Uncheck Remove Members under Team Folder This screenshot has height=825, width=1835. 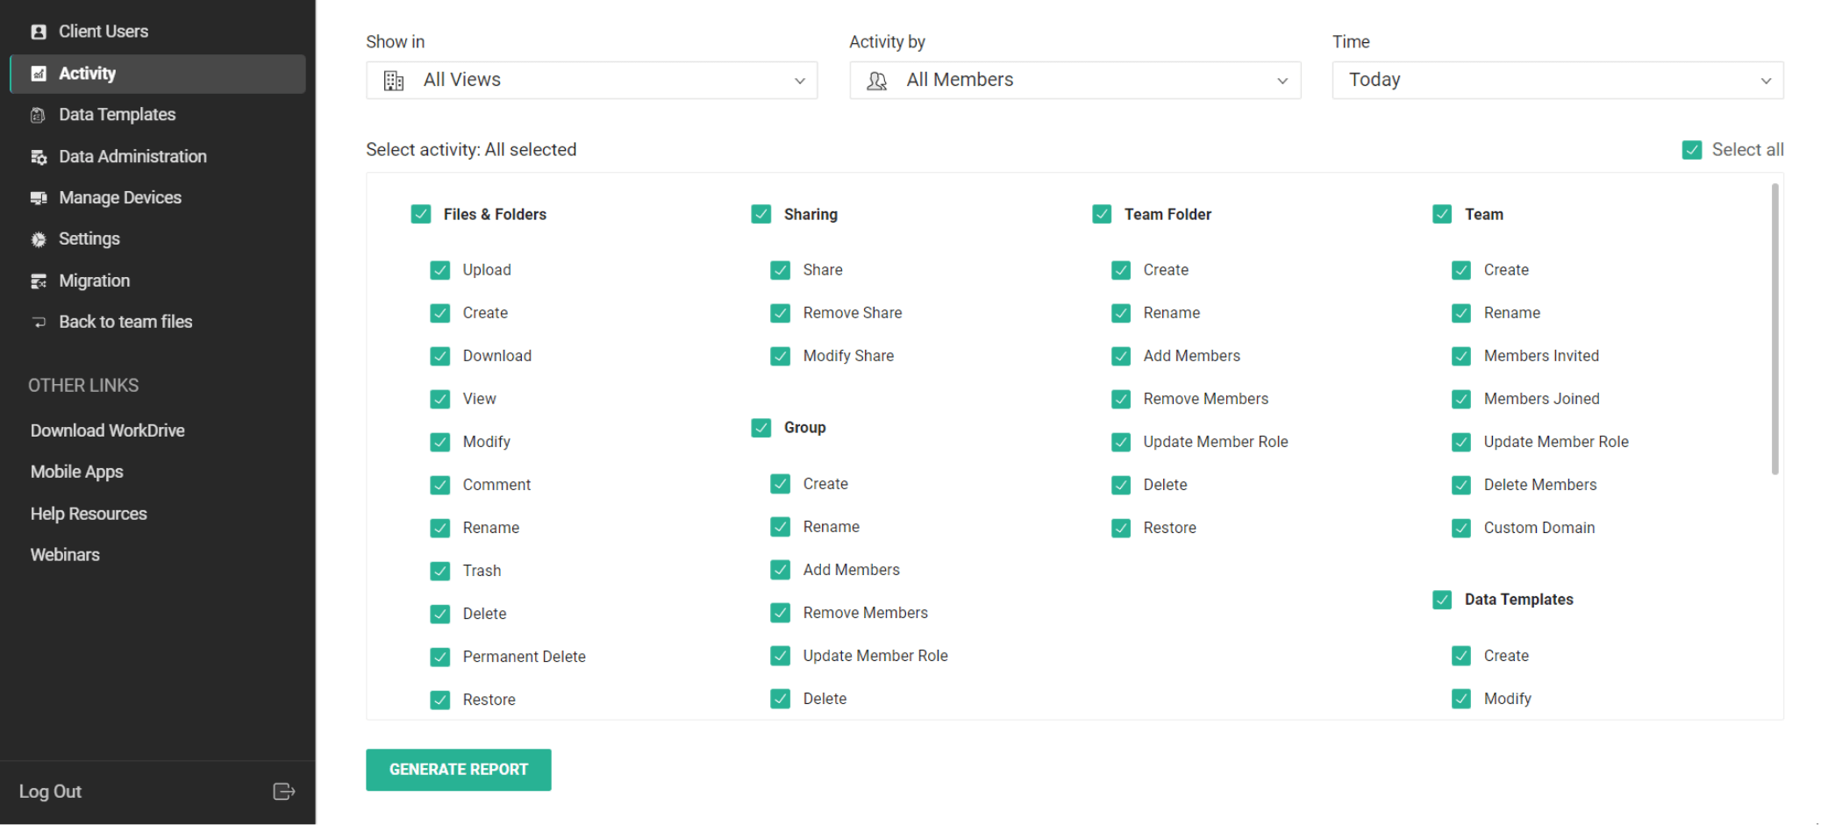[x=1121, y=399]
